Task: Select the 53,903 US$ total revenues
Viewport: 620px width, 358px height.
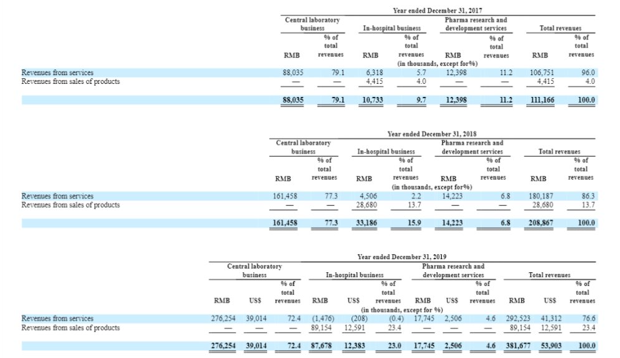Action: 551,345
